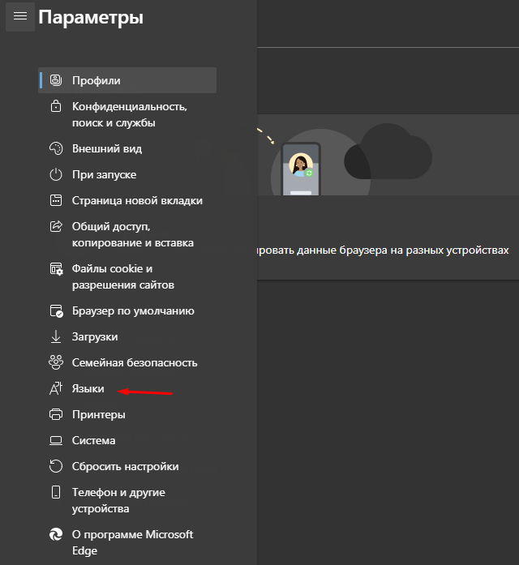Click the privacy lock icon
The image size is (519, 565).
coord(56,106)
